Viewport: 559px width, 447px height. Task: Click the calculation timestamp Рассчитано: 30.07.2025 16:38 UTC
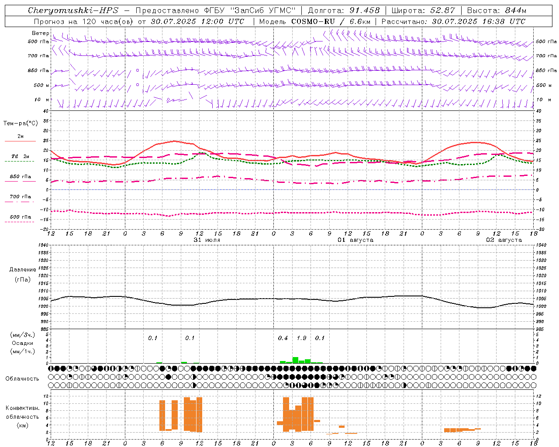coord(453,21)
